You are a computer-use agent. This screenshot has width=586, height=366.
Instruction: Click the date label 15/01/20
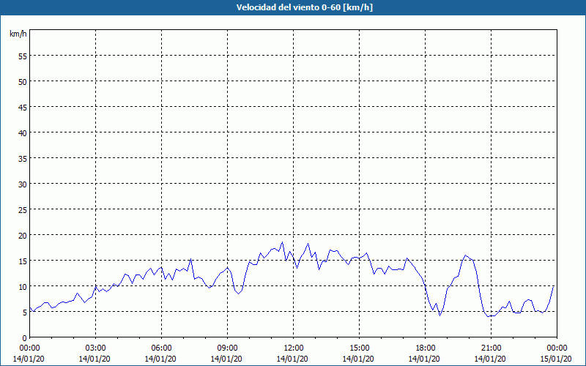coord(556,359)
